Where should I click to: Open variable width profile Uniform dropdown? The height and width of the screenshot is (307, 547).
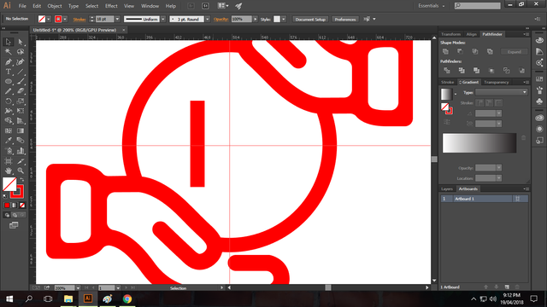[x=163, y=19]
